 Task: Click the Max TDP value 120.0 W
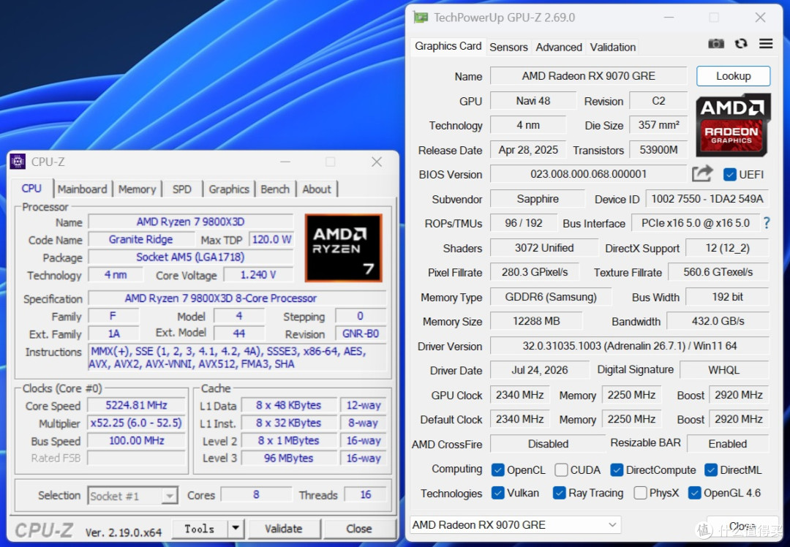tap(271, 239)
